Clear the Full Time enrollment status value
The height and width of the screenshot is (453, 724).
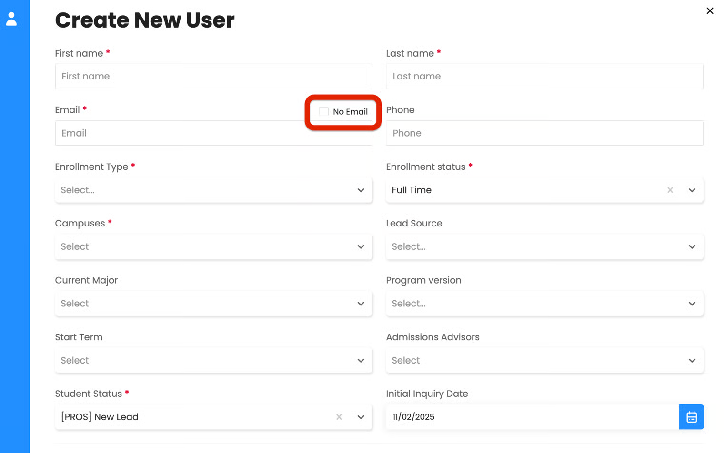point(670,190)
